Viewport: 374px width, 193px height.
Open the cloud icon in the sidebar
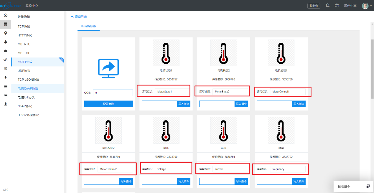click(x=5, y=51)
